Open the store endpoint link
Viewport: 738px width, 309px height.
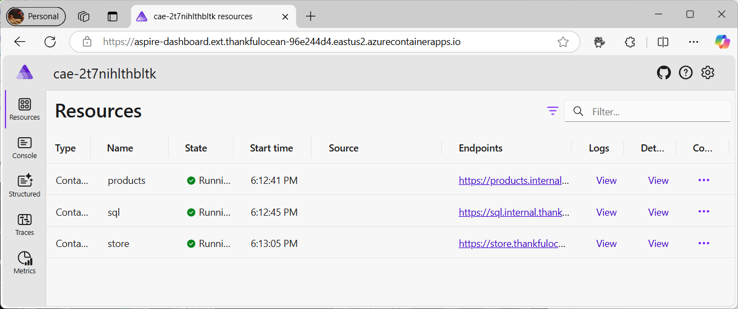tap(512, 244)
